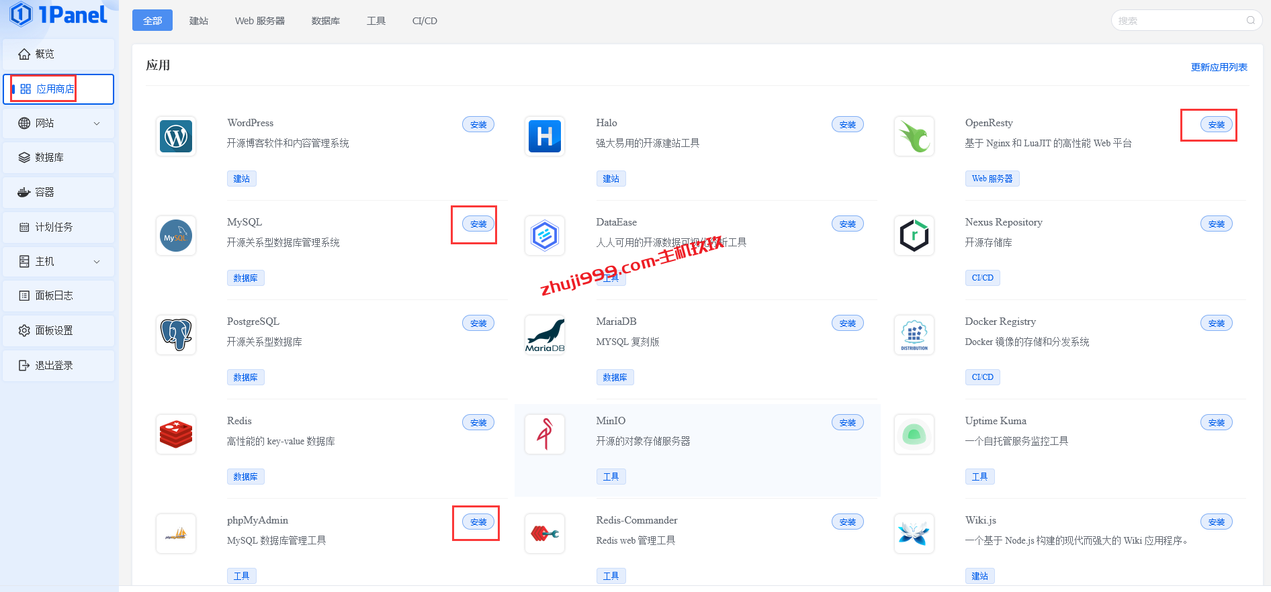The width and height of the screenshot is (1271, 592).
Task: Open the MariaDB seal icon
Action: pyautogui.click(x=545, y=335)
